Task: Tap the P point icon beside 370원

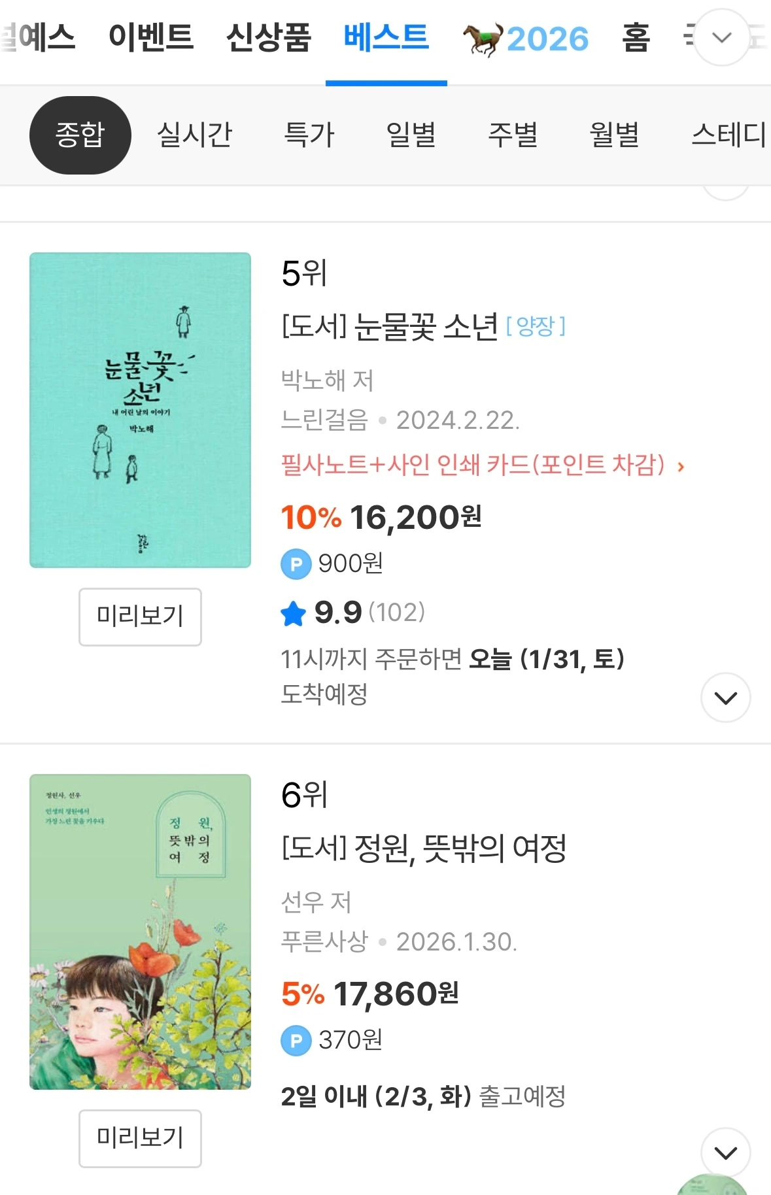Action: pyautogui.click(x=296, y=1040)
